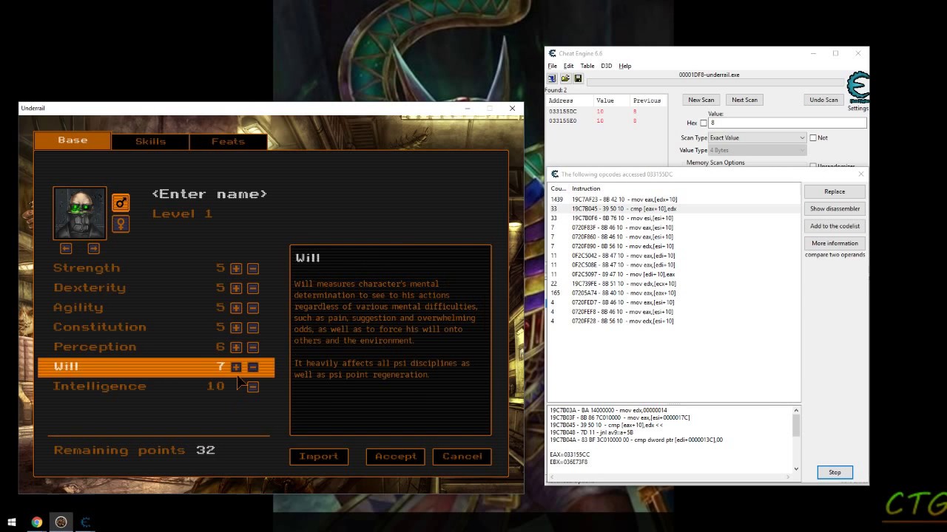Select cmp [eax+10],edx instruction row
The width and height of the screenshot is (947, 532).
(674, 209)
